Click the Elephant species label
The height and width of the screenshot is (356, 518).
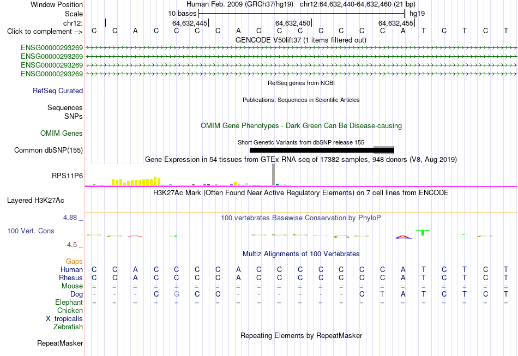coord(69,303)
